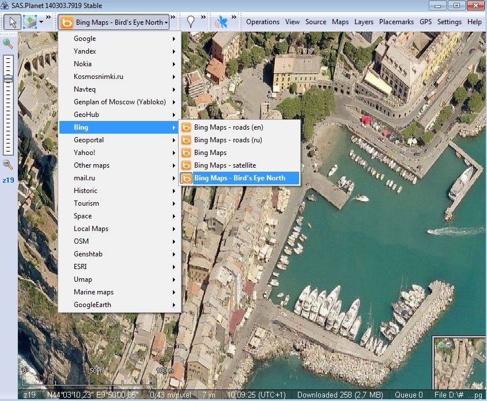The image size is (487, 401).
Task: Click the vertical zoom level slider handle
Action: coord(8,78)
